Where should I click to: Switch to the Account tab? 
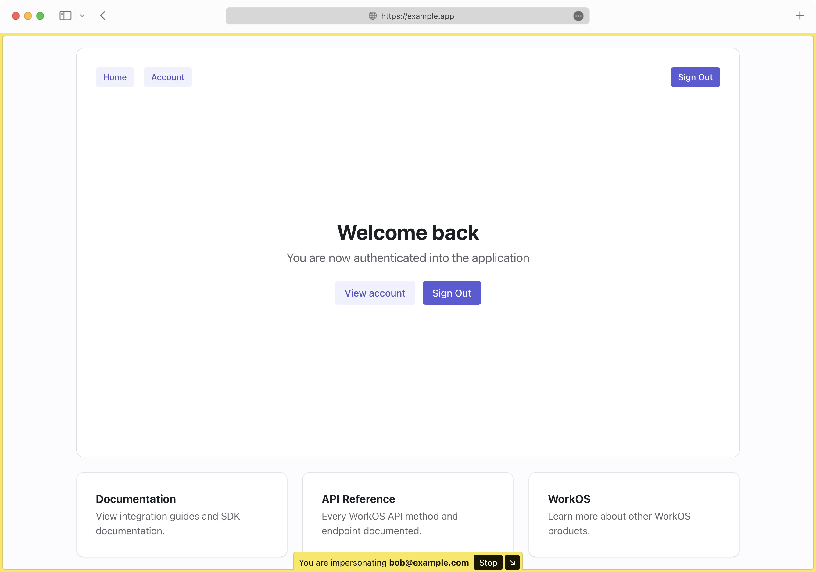[167, 77]
